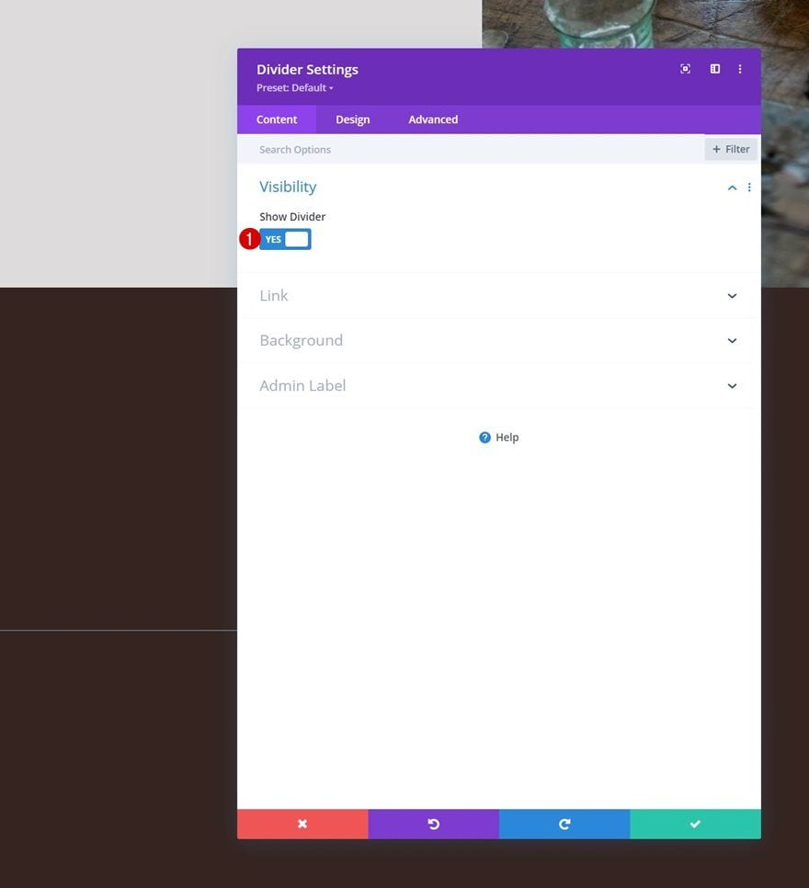Open the Preset: Default dropdown
Viewport: 809px width, 888px height.
[294, 88]
